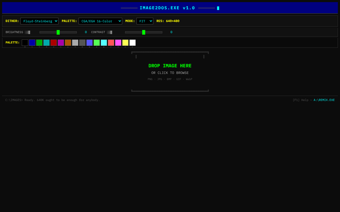The width and height of the screenshot is (340, 212).
Task: Click the IMAGE2DOS.EXE v1.0 title
Action: pos(167,8)
